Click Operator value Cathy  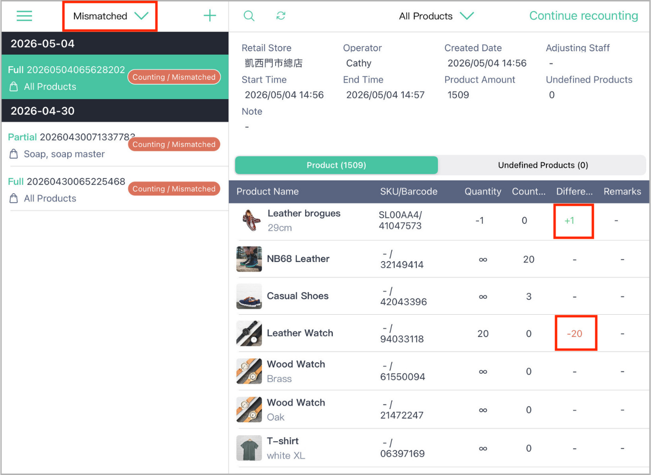click(358, 63)
